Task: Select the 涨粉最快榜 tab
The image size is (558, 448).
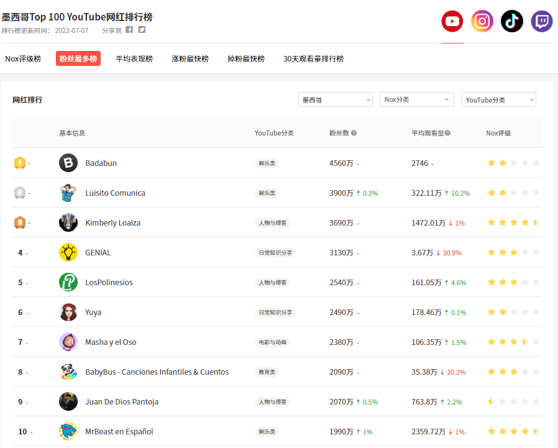Action: pos(190,59)
